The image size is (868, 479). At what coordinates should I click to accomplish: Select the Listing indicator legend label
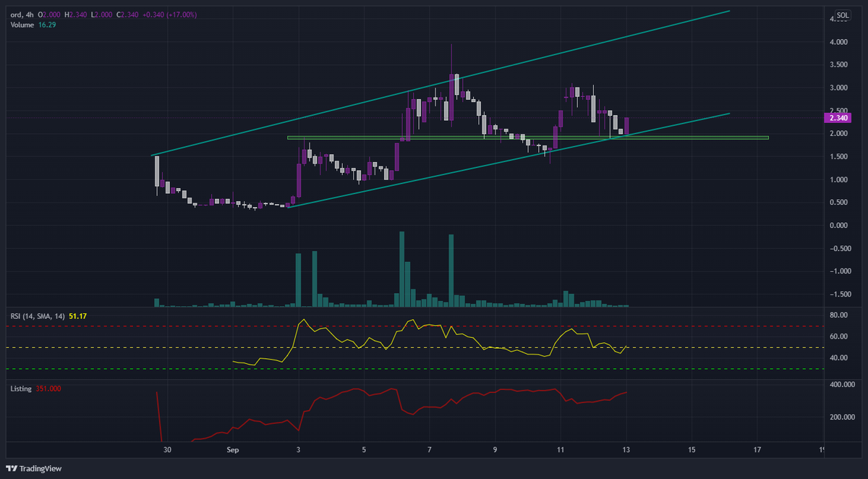pyautogui.click(x=21, y=389)
